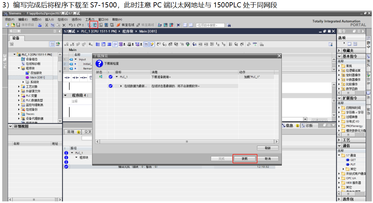
Task: Click the 完成 finish button
Action: pyautogui.click(x=222, y=158)
